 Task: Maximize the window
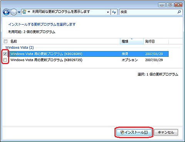[x=170, y=5]
